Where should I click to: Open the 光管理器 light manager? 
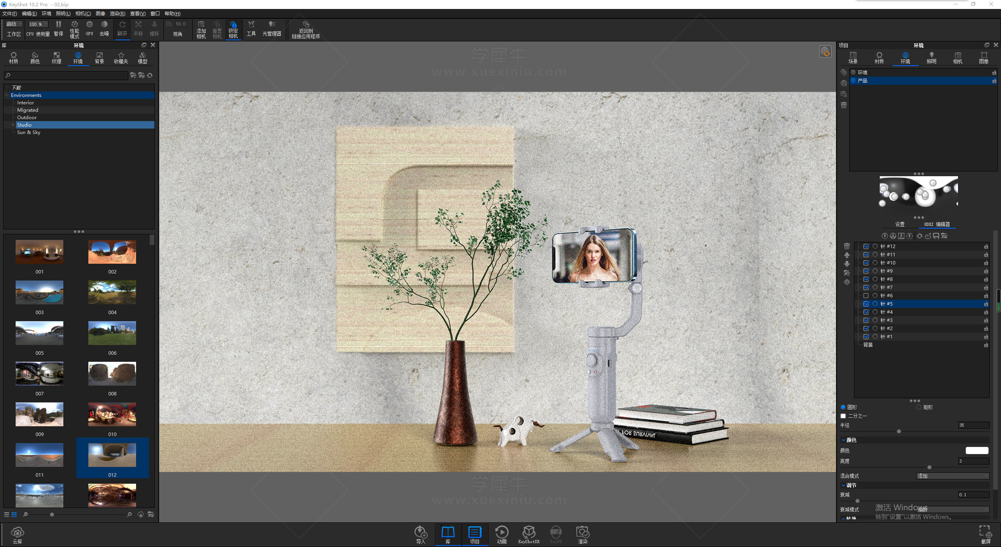pyautogui.click(x=272, y=29)
